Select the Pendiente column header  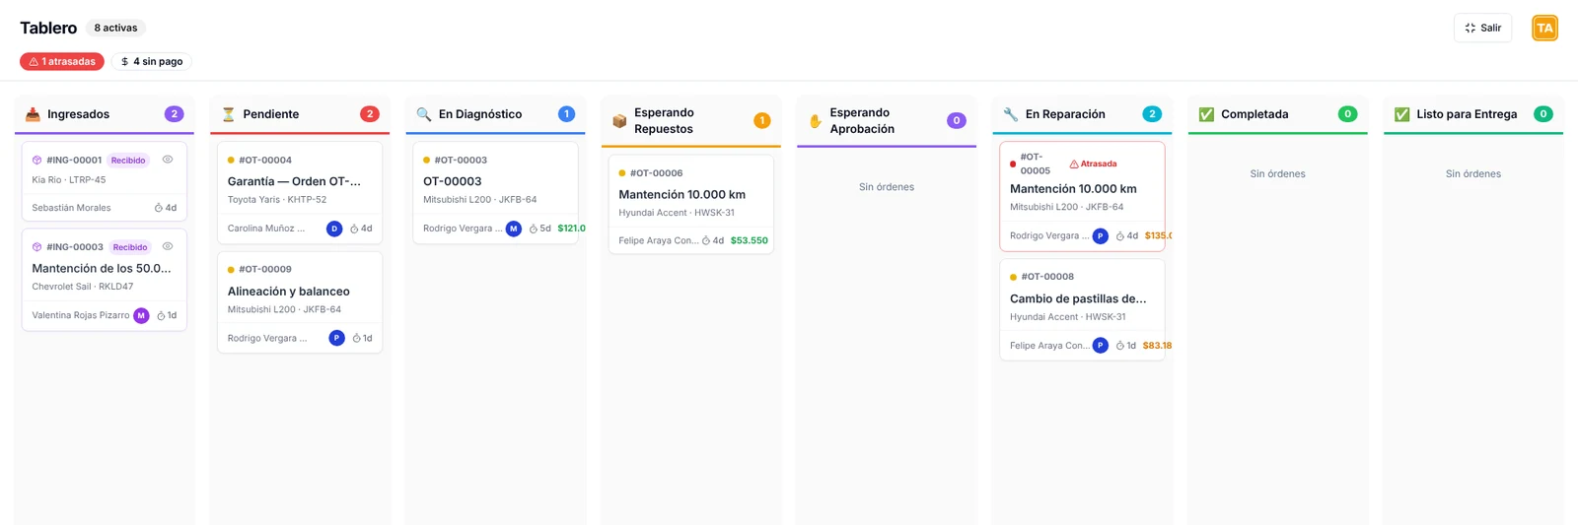tap(300, 114)
